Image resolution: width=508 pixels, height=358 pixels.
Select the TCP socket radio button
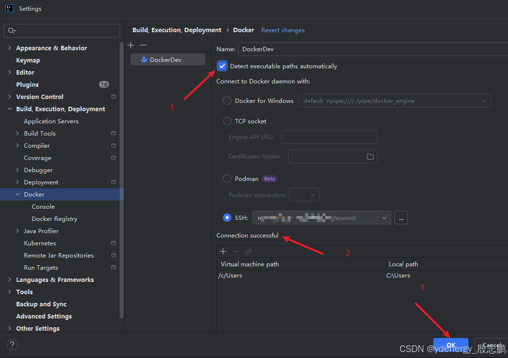pos(227,121)
